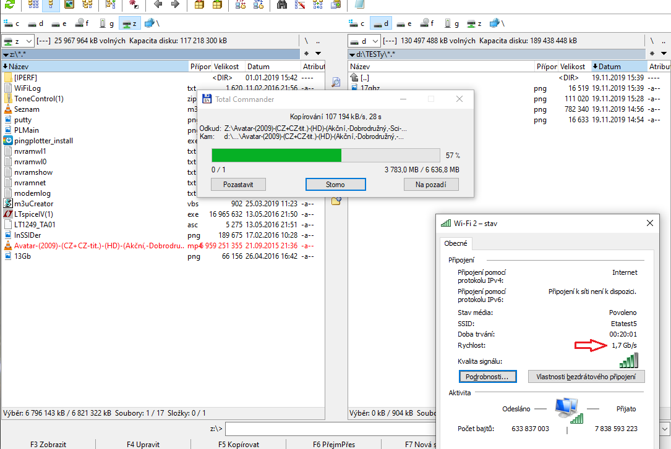This screenshot has width=671, height=449.
Task: Open file Search with binoculars icon
Action: coord(281,4)
